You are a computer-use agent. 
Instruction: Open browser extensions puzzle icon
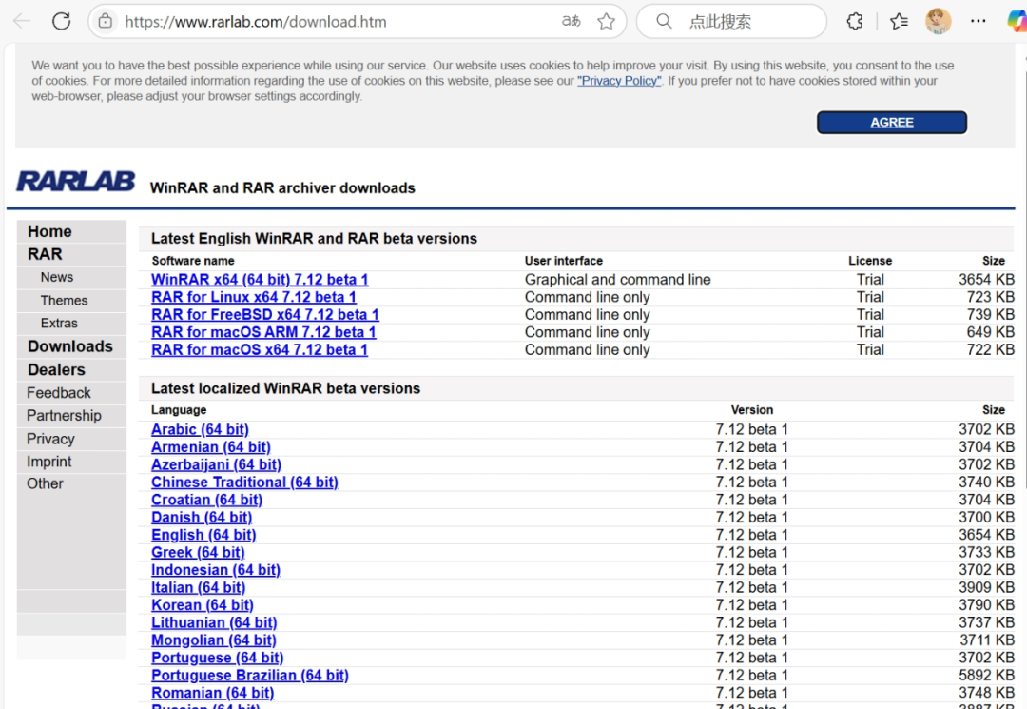pyautogui.click(x=855, y=21)
